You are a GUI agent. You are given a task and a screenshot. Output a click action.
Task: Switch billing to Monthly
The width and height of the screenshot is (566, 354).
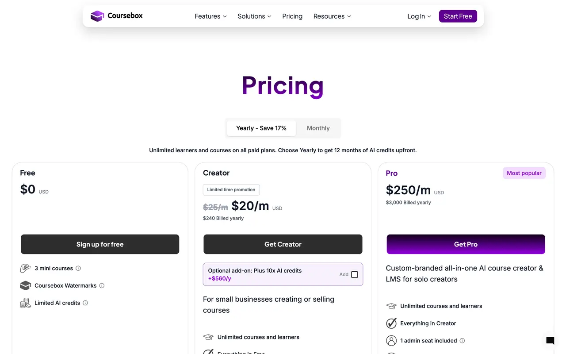point(318,128)
